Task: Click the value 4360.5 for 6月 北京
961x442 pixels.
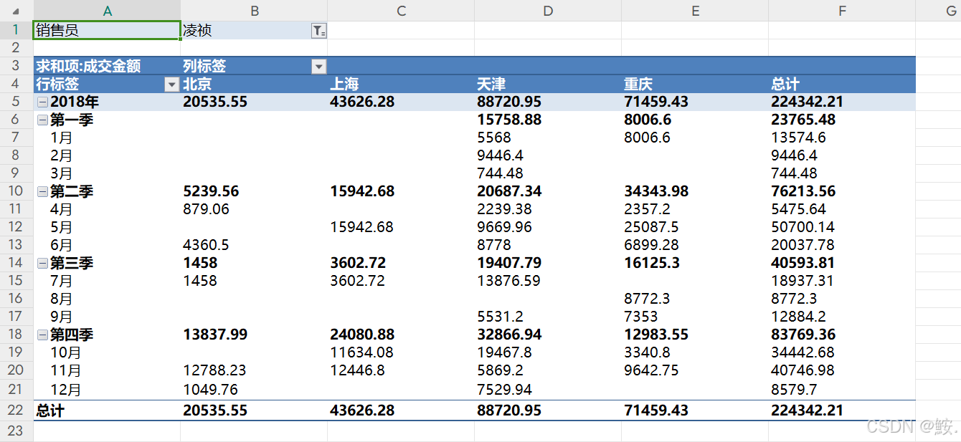Action: (206, 246)
